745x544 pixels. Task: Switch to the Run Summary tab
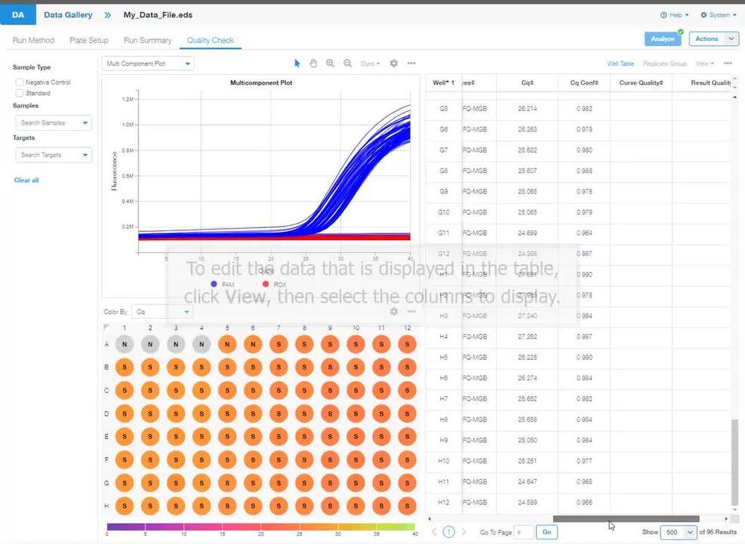click(x=147, y=40)
